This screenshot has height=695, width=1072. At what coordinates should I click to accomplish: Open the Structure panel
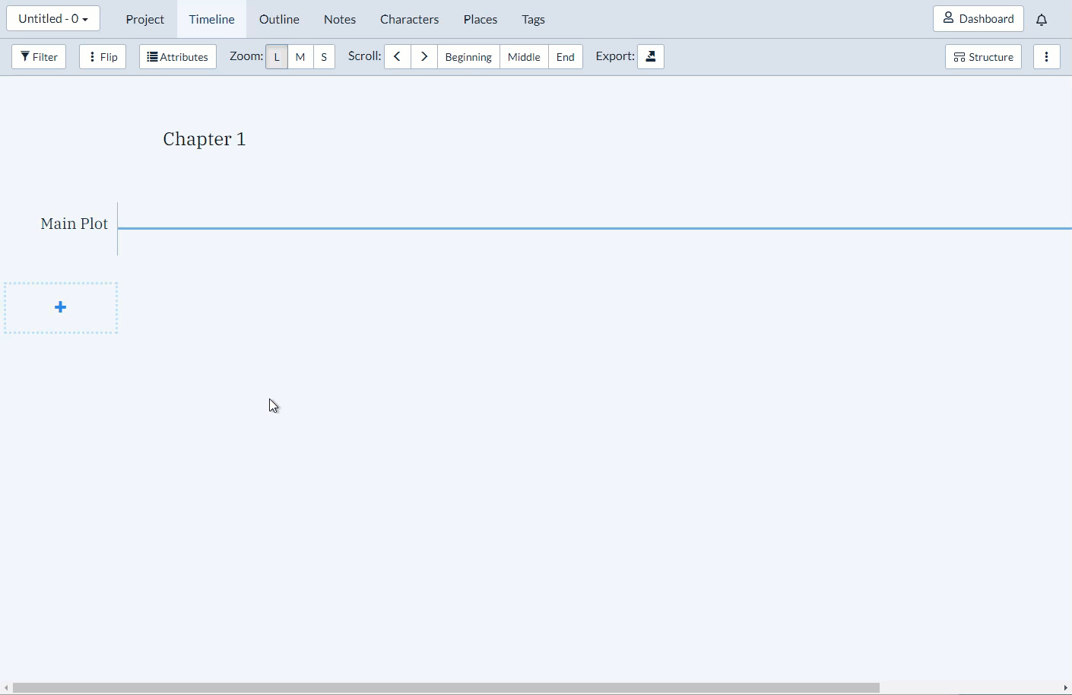pos(983,57)
